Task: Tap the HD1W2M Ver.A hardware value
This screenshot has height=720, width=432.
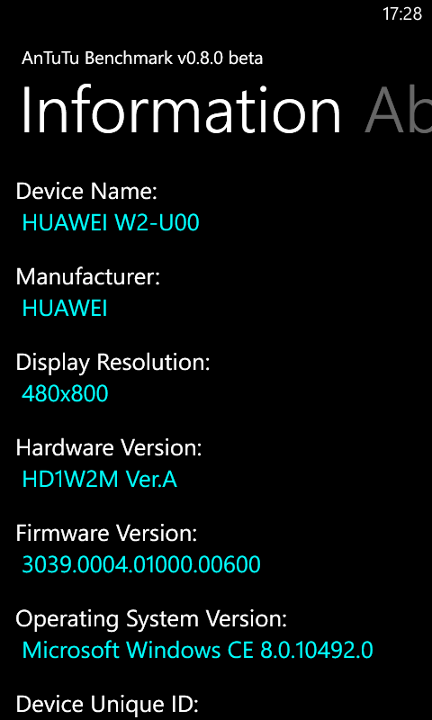Action: [100, 480]
